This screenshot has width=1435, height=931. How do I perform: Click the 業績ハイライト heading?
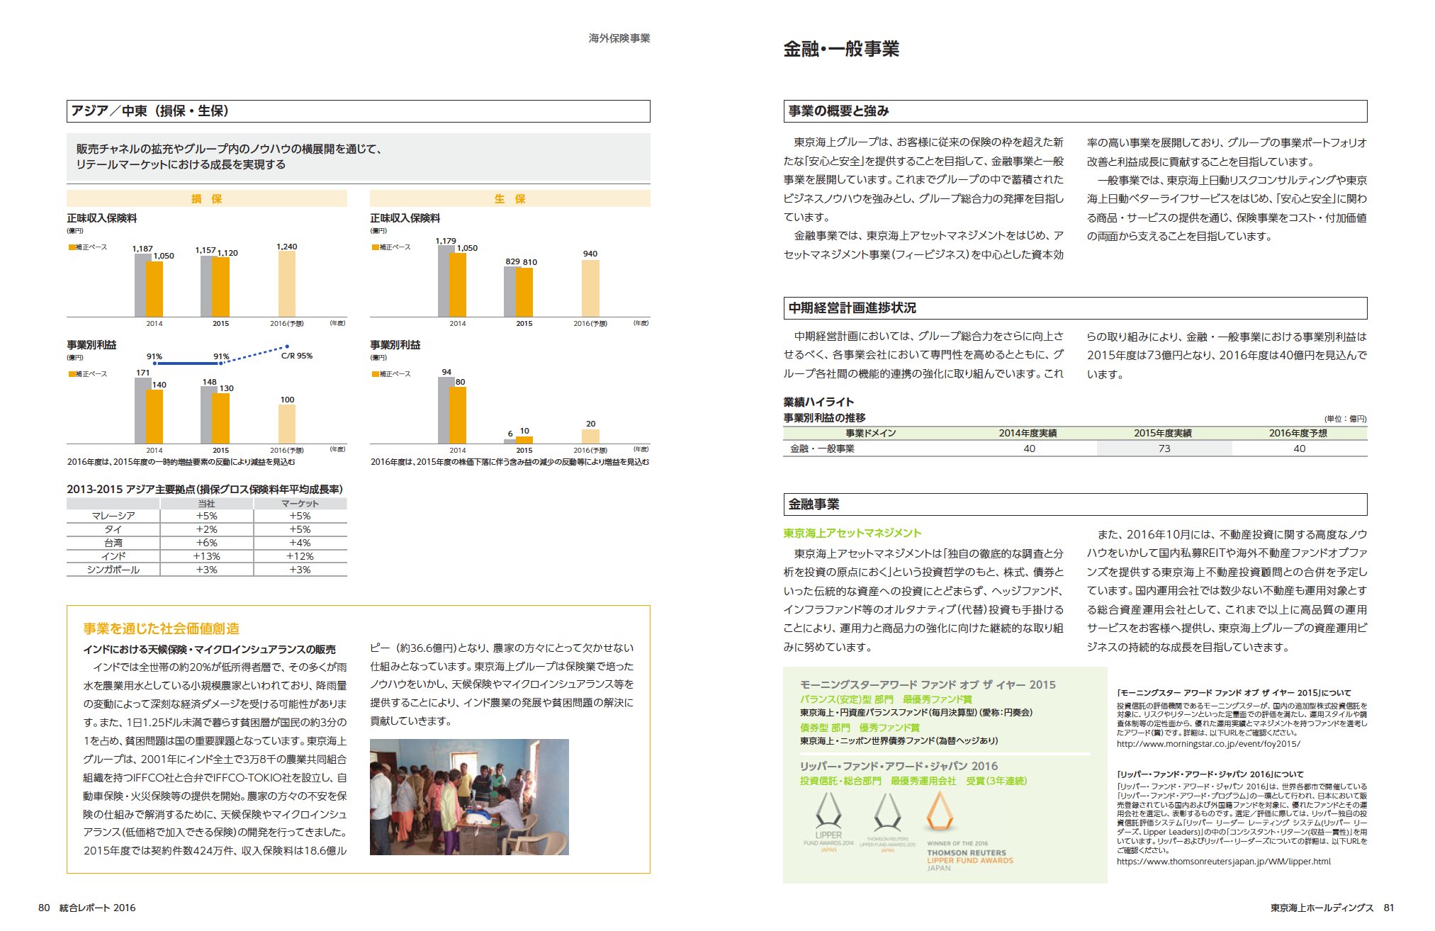818,402
